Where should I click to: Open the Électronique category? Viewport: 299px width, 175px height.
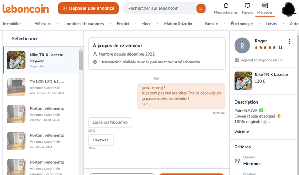pyautogui.click(x=242, y=24)
